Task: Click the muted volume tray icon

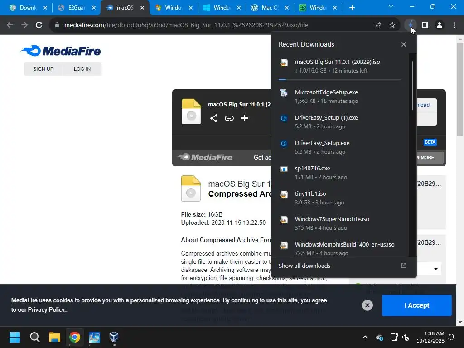Action: [406, 337]
